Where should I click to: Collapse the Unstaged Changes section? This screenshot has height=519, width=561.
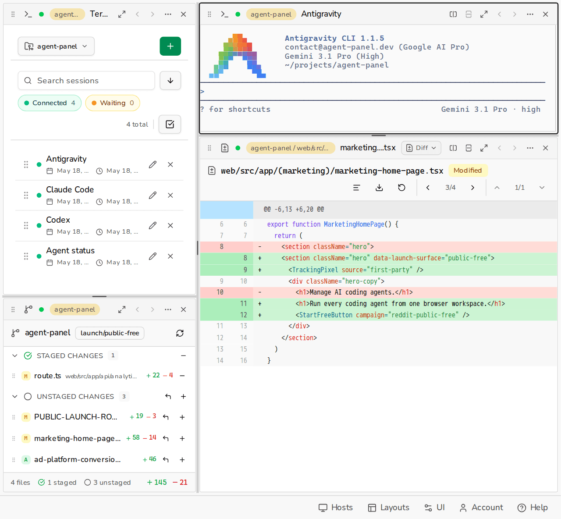15,396
